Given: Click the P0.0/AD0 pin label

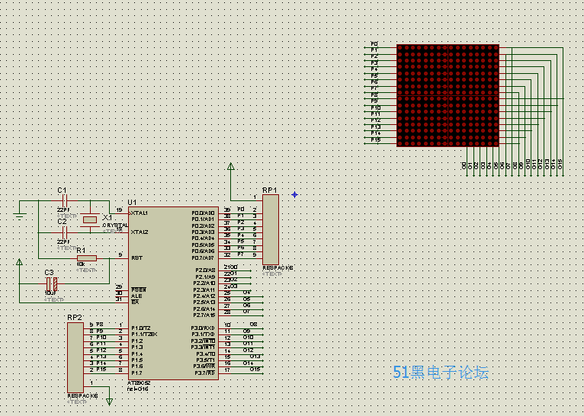Looking at the screenshot, I should [203, 213].
